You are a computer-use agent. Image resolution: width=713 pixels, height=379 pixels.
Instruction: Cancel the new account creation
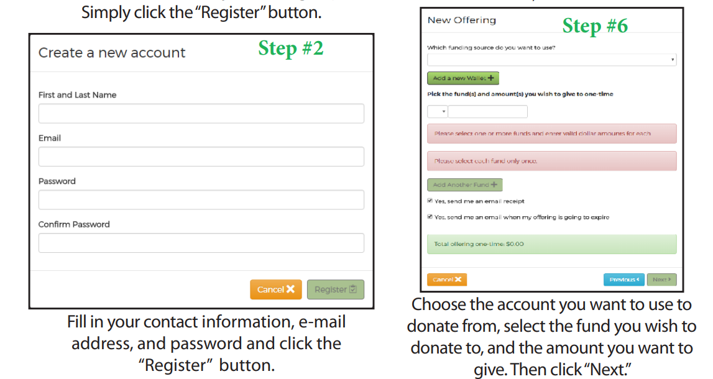(276, 290)
